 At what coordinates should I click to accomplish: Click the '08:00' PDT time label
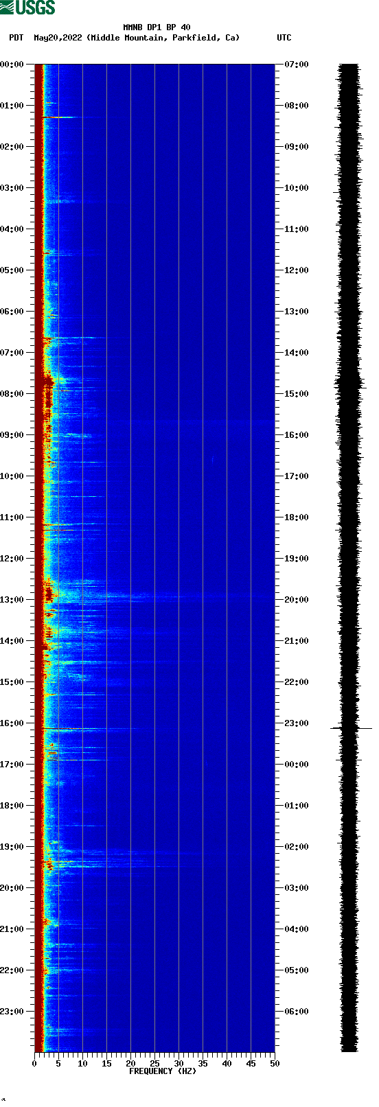point(12,394)
